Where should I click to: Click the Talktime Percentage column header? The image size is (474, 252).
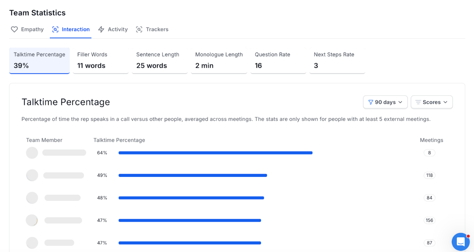tap(119, 140)
